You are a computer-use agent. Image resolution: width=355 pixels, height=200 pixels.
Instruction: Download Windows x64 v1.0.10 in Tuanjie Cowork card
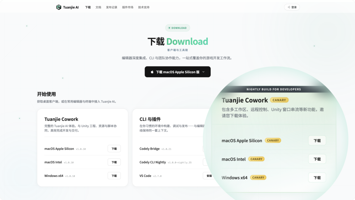pos(114,176)
